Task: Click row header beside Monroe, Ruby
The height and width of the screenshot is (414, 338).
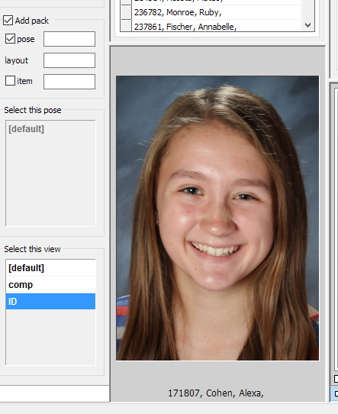Action: (126, 12)
